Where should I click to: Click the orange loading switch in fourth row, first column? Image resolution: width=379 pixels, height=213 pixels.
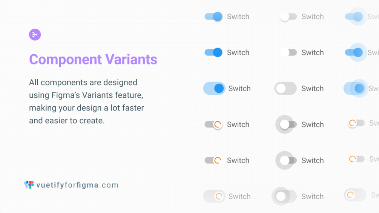tap(213, 124)
